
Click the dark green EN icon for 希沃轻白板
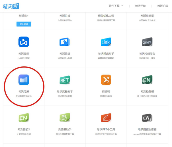(x=147, y=80)
